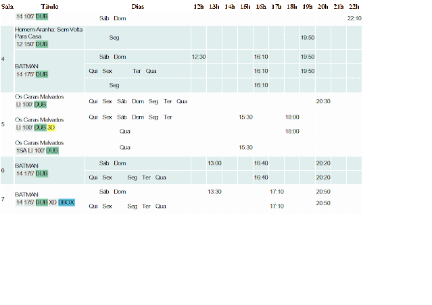Click the 1SA LI 100' rating tags
The width and height of the screenshot is (432, 305).
click(x=30, y=150)
